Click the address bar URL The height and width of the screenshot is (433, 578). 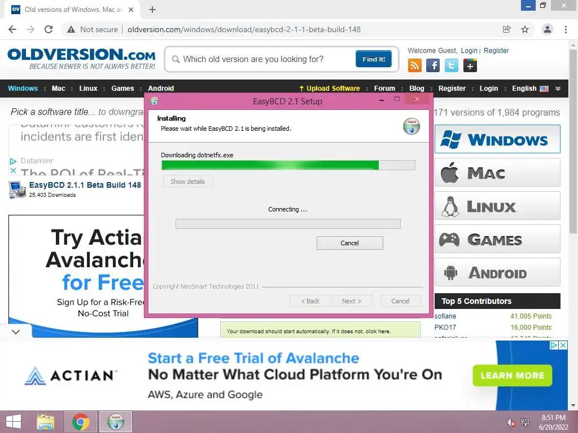[x=244, y=29]
